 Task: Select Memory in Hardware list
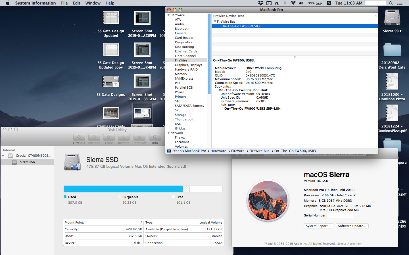(181, 74)
